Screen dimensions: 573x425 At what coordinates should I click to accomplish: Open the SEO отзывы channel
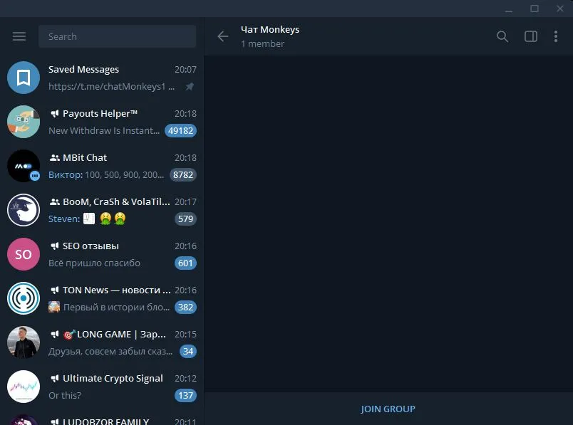tap(102, 254)
